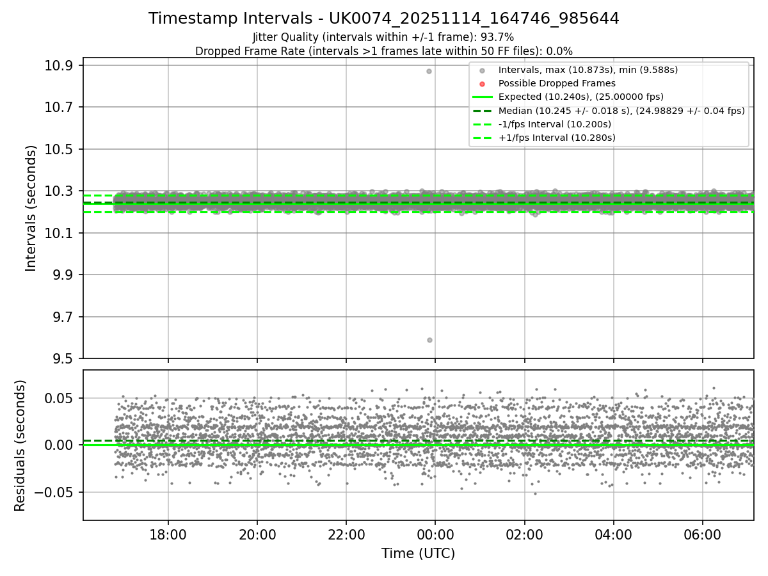Viewport: 768px width, 576px height.
Task: Click the '06:00' x-axis tick label
Action: click(703, 534)
